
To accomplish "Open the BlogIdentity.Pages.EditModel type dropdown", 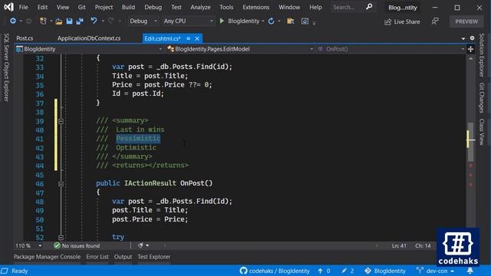I will pyautogui.click(x=240, y=49).
